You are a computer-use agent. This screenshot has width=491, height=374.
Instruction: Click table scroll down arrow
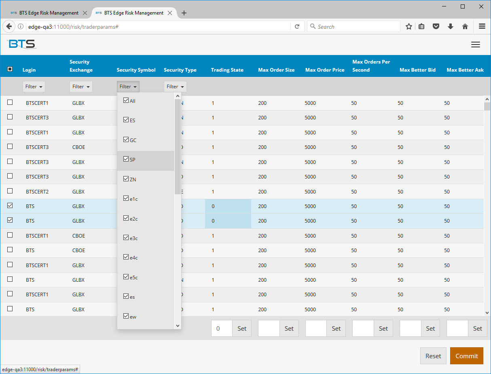click(x=487, y=312)
